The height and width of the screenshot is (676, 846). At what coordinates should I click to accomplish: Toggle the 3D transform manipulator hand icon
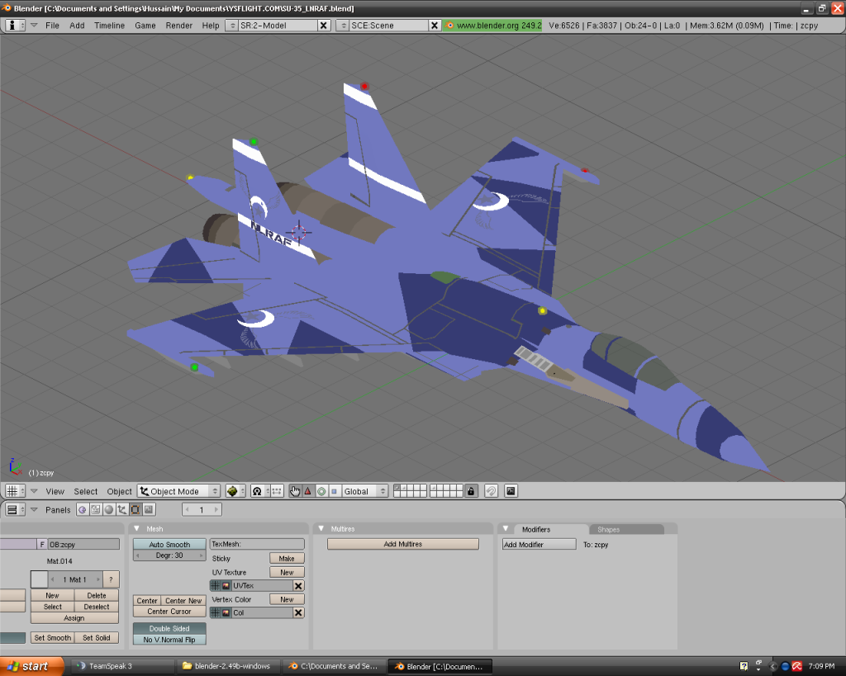tap(295, 491)
